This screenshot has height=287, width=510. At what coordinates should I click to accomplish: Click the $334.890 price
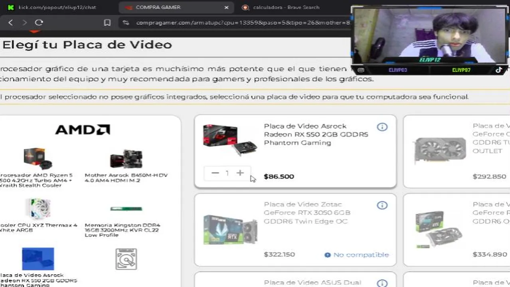click(490, 254)
